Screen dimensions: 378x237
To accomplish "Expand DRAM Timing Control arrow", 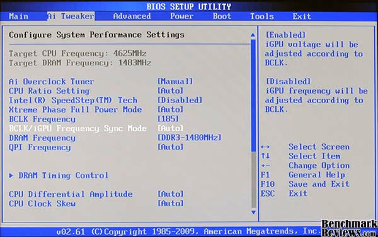I will point(11,175).
